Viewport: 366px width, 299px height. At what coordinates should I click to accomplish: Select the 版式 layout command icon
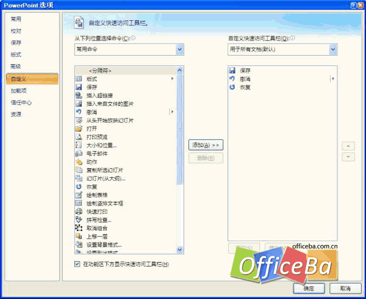point(79,79)
